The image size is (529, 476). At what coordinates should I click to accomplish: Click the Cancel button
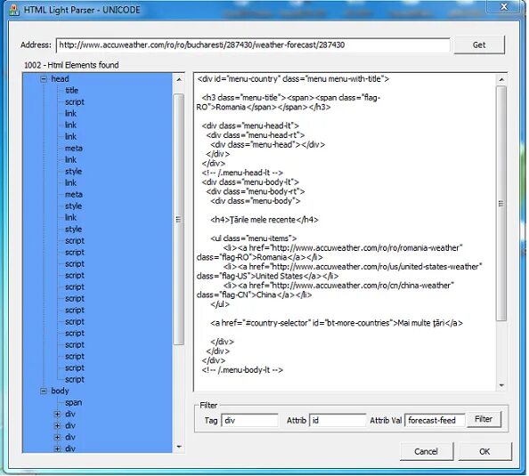tap(427, 451)
